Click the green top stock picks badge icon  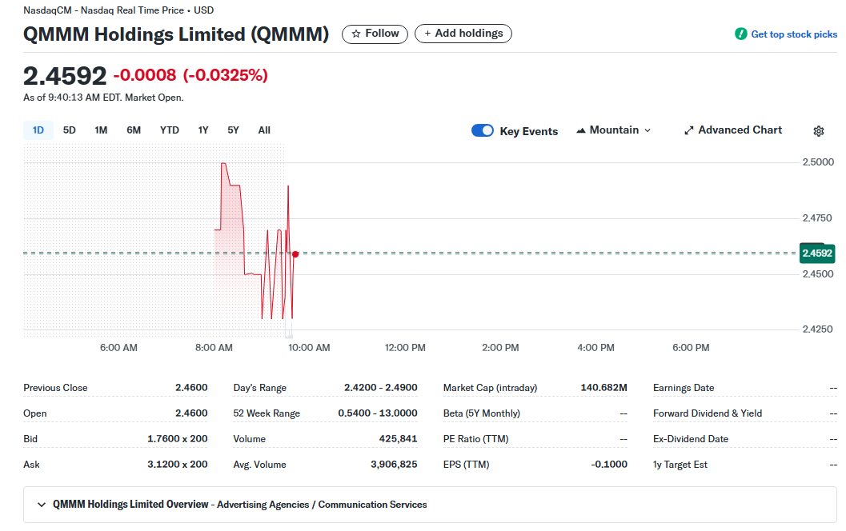pyautogui.click(x=741, y=34)
